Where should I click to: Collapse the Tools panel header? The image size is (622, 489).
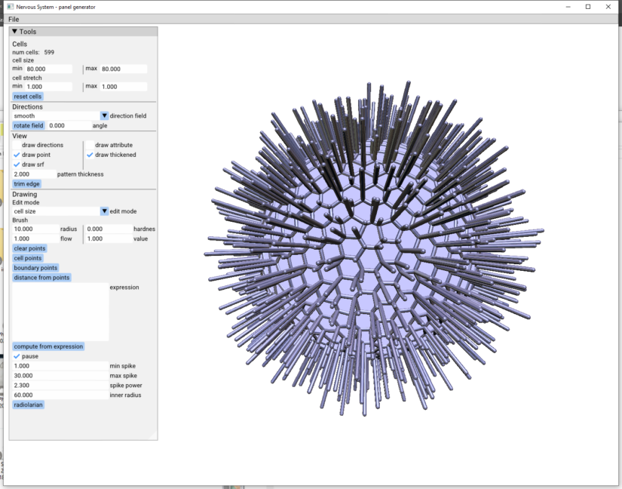[x=14, y=32]
